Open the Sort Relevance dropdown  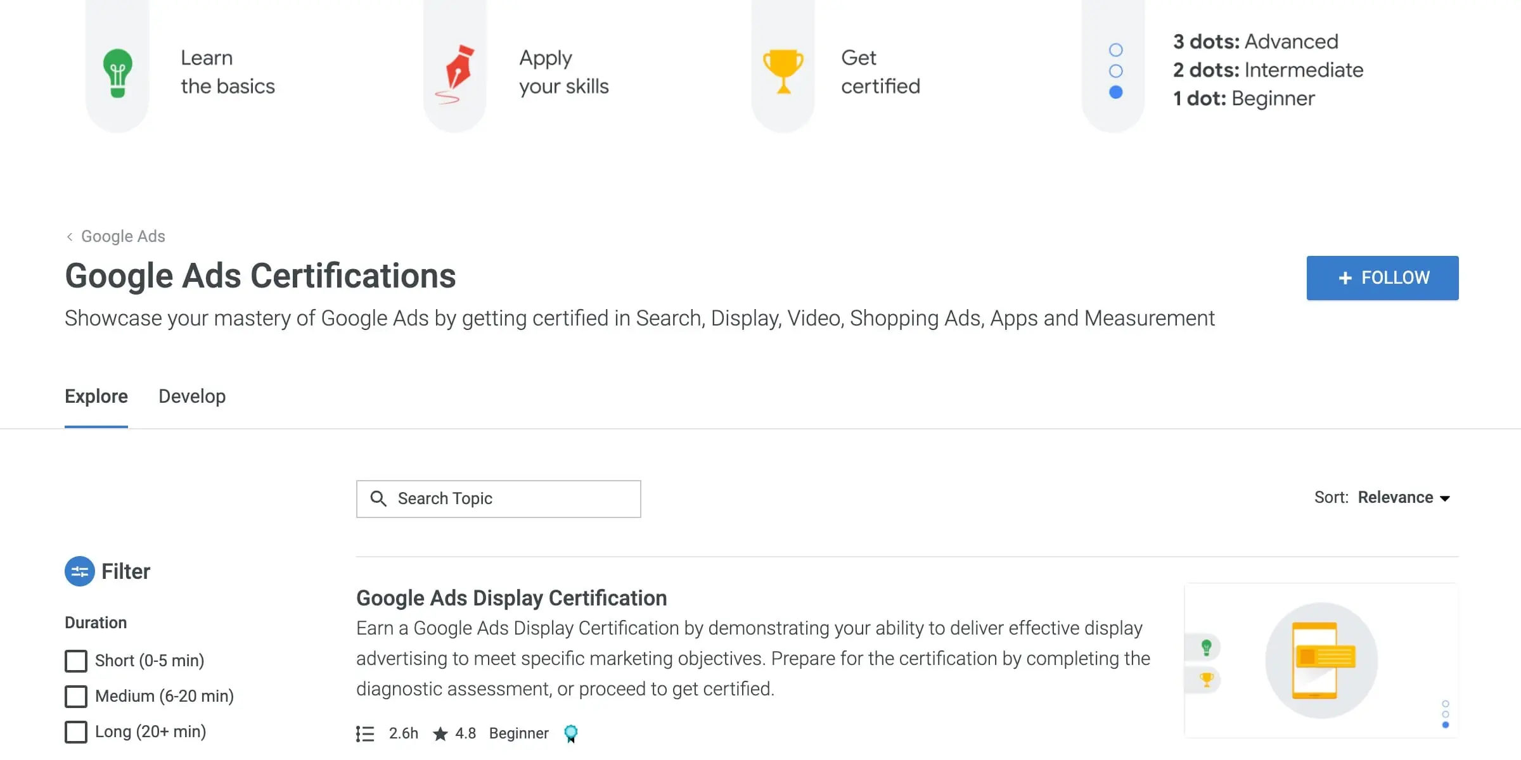[x=1403, y=498]
